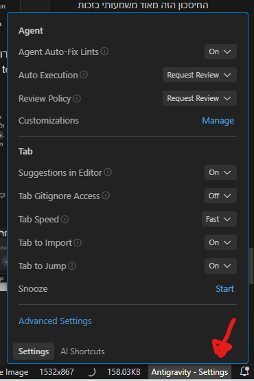The height and width of the screenshot is (381, 254).
Task: Open Advanced Settings link
Action: tap(55, 321)
